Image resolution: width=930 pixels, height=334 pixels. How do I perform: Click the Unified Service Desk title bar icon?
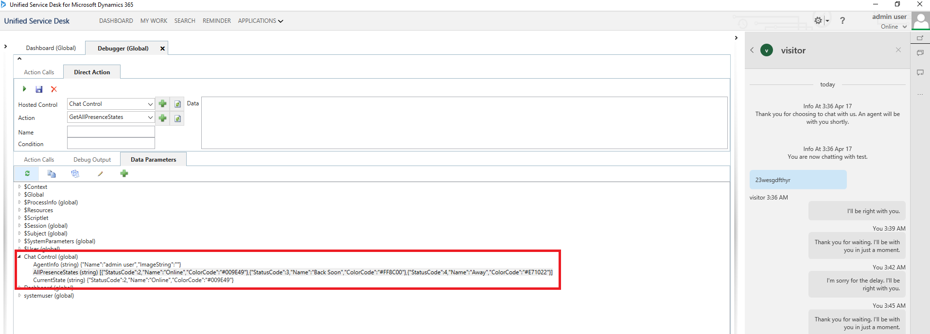coord(3,4)
